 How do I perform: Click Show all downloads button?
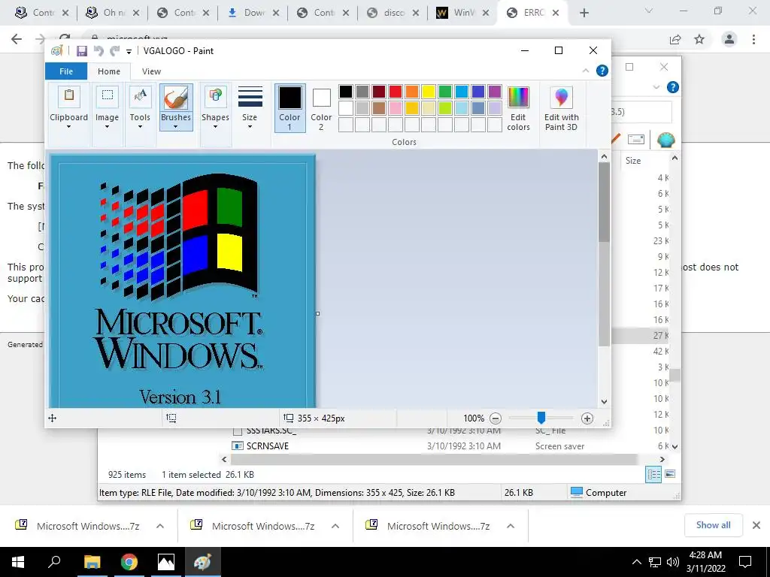pos(713,525)
